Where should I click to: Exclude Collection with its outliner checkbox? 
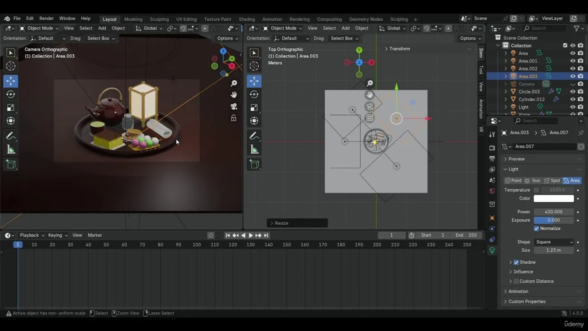tap(565, 46)
